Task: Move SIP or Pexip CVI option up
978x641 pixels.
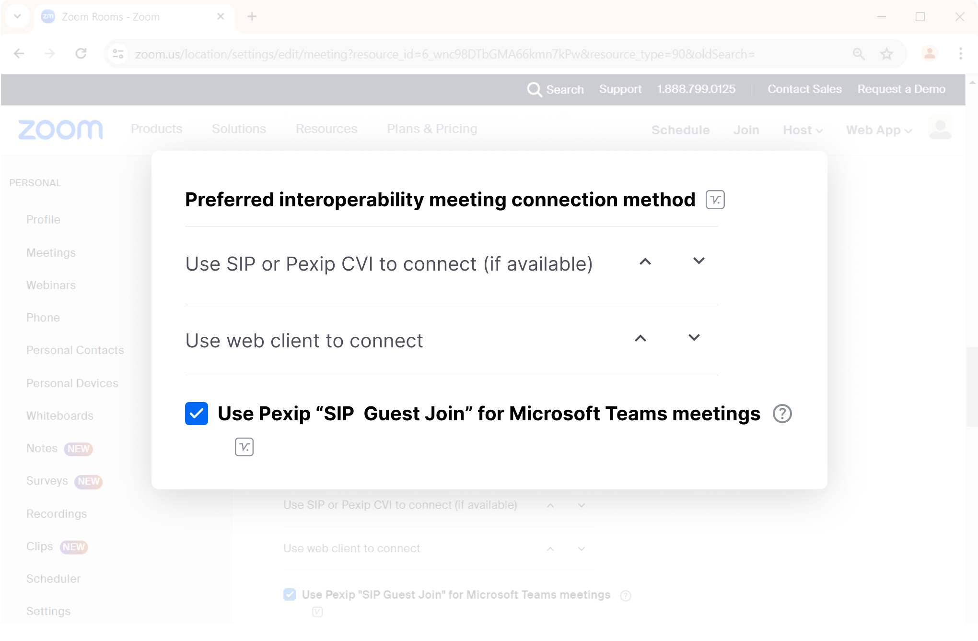Action: pyautogui.click(x=645, y=261)
